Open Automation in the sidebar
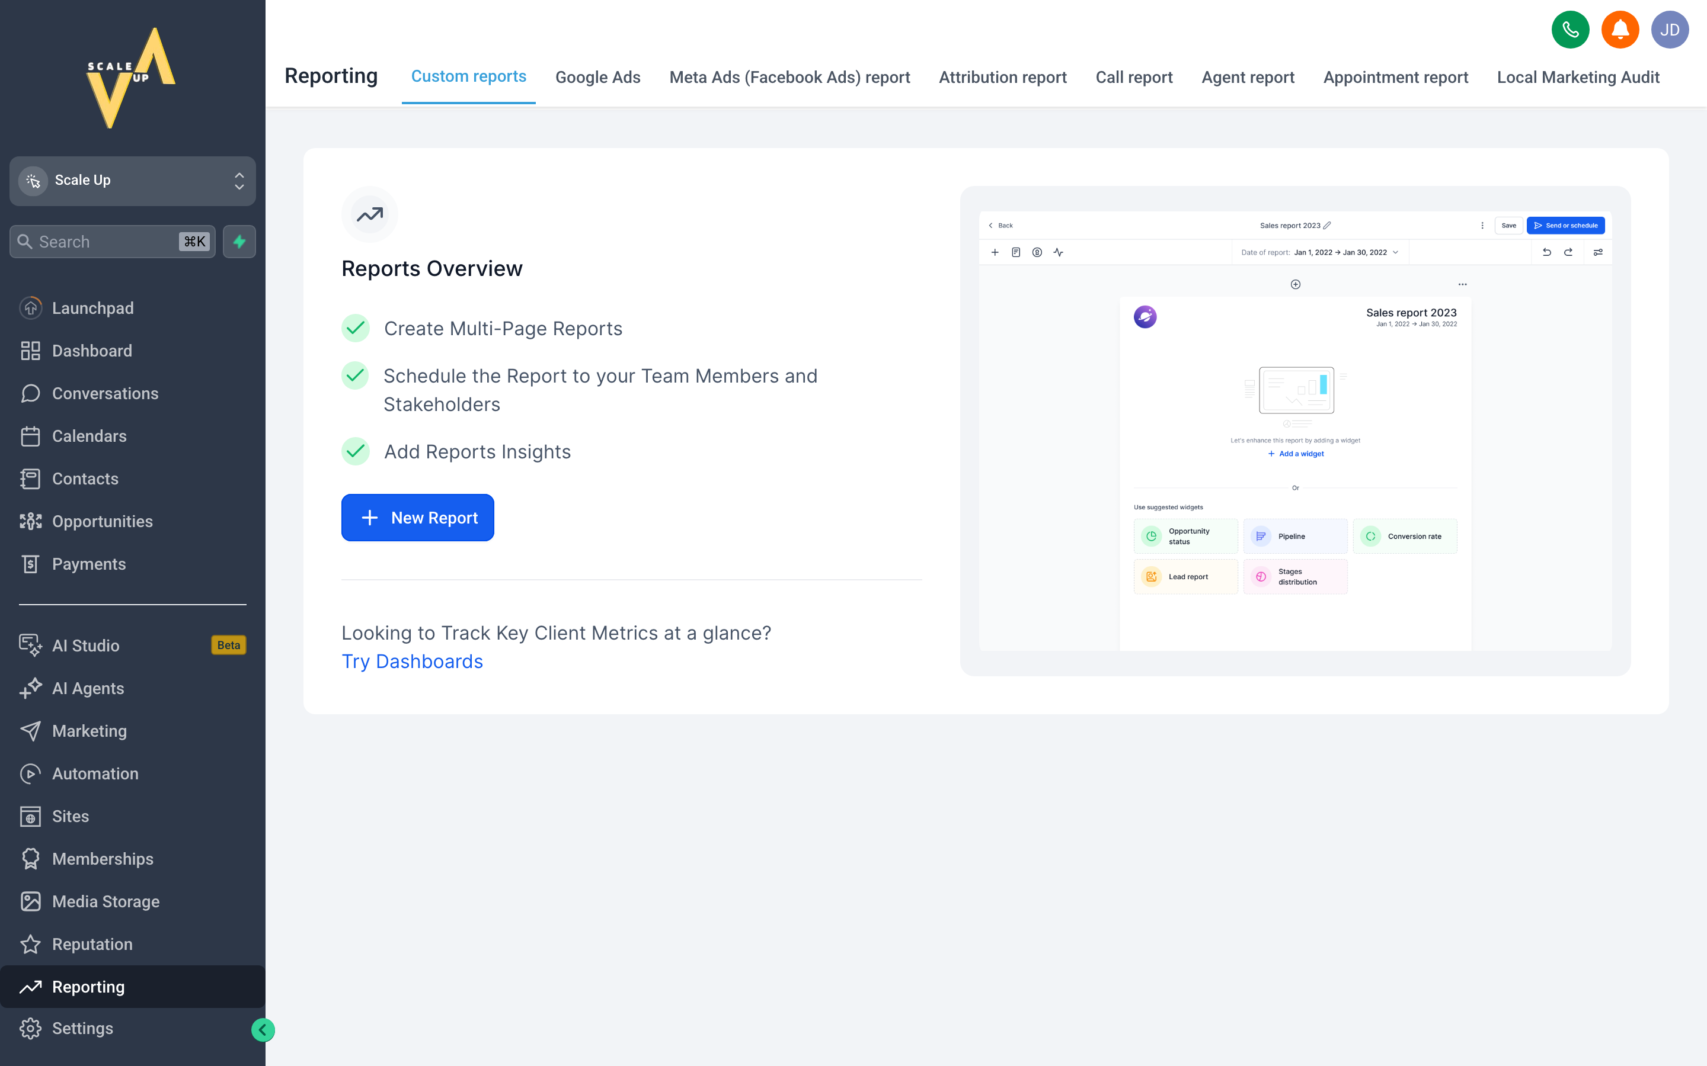 click(133, 773)
